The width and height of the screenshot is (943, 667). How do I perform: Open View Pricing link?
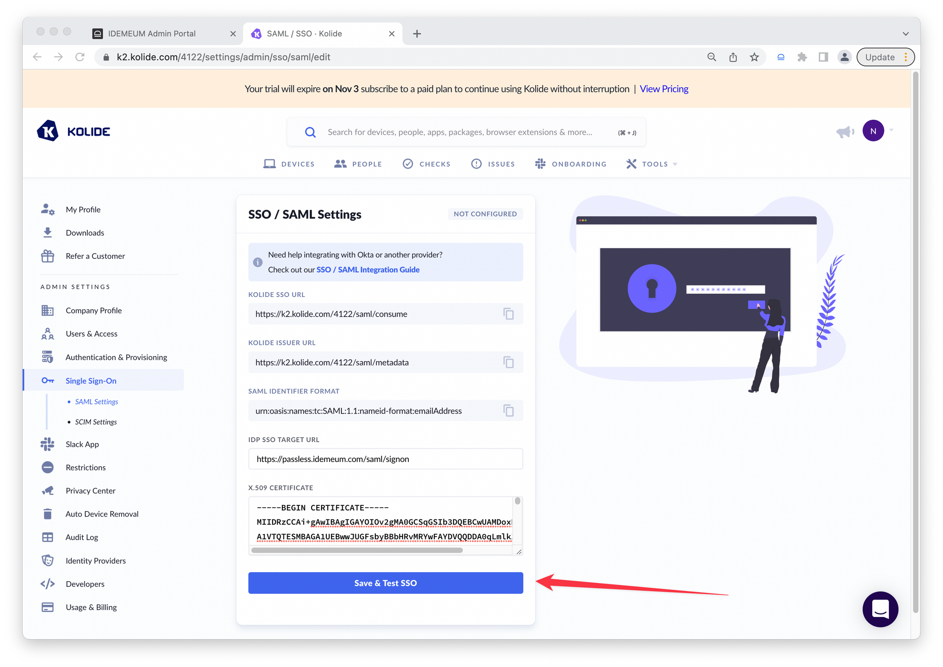tap(664, 89)
